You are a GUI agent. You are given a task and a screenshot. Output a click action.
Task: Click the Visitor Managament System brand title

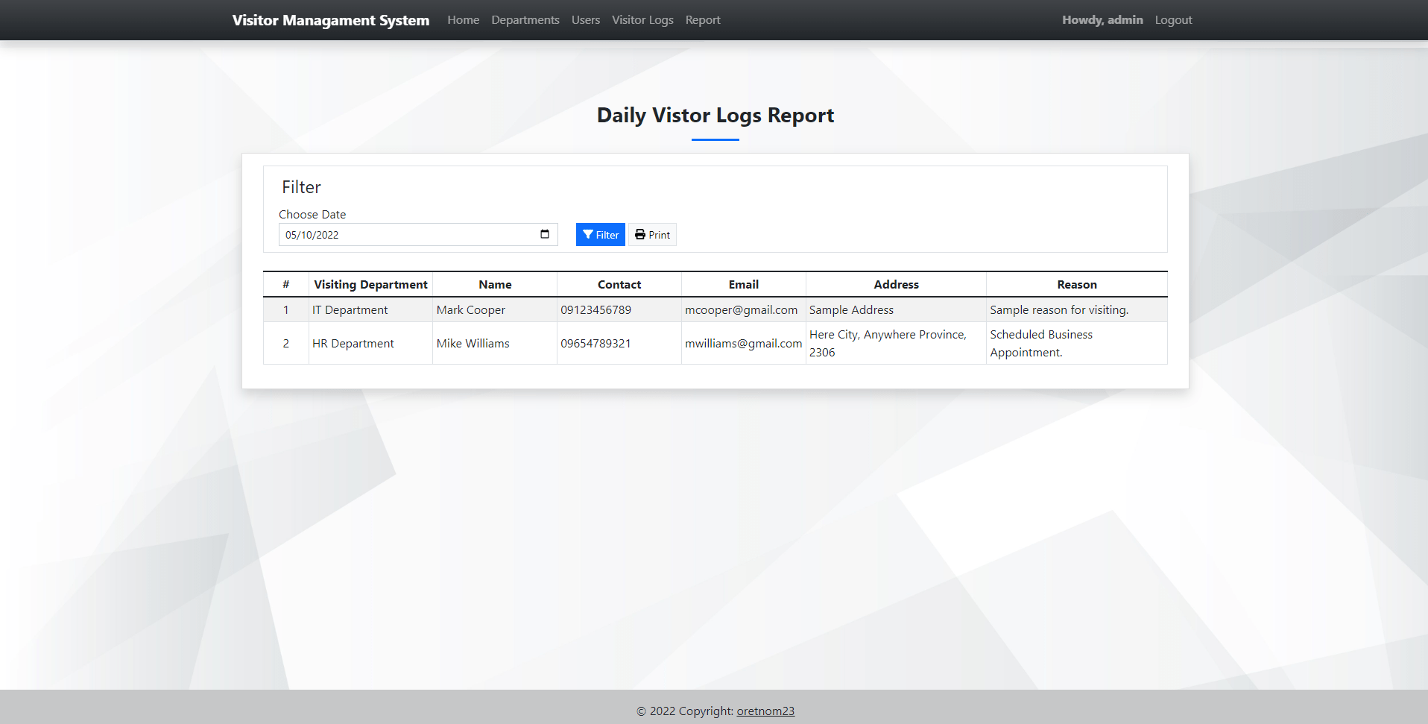pos(330,20)
